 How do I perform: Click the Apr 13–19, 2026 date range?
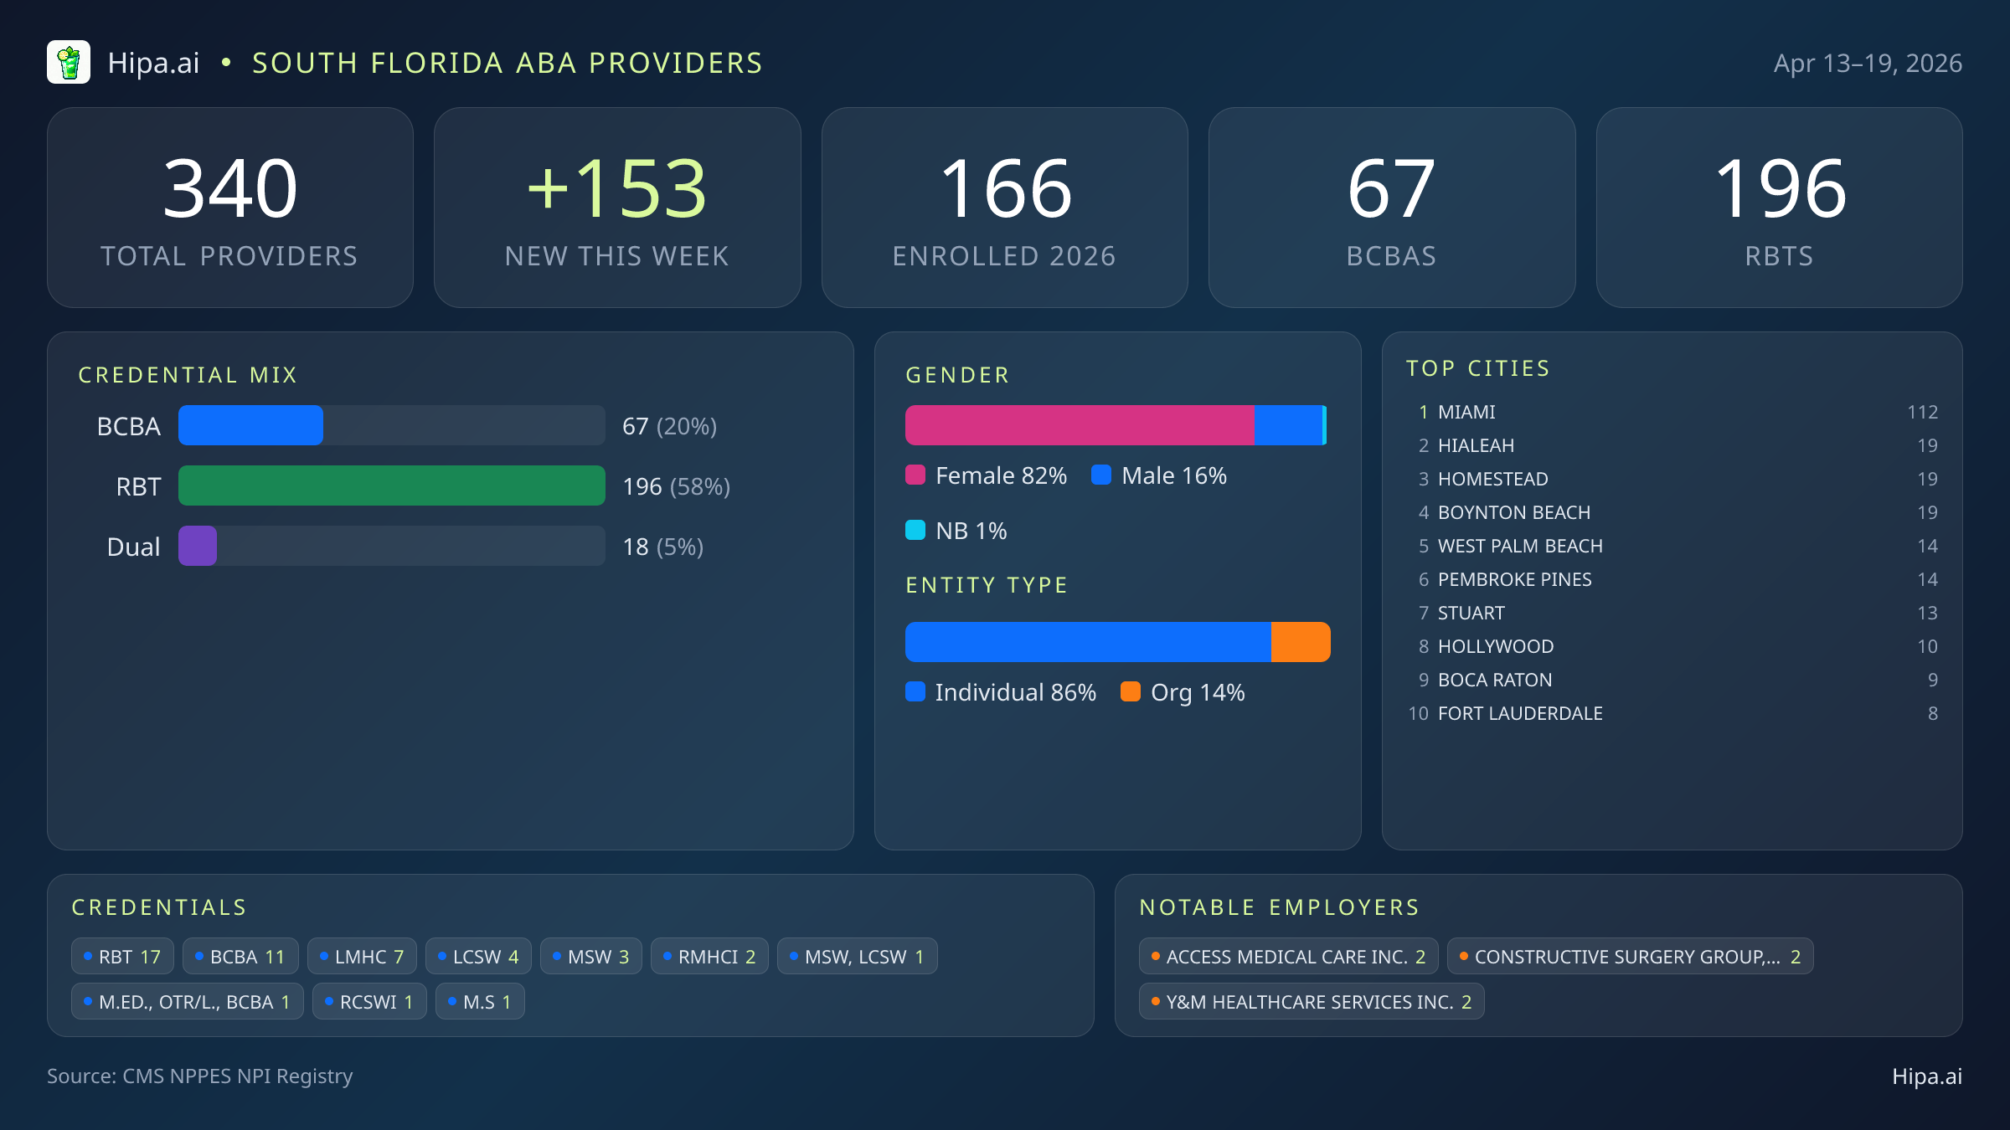[1868, 64]
